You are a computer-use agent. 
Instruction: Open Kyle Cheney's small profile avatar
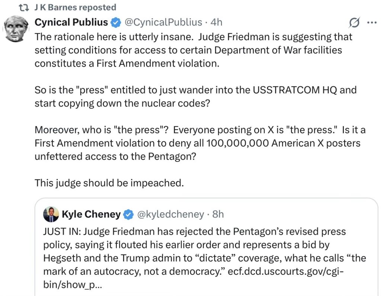51,214
